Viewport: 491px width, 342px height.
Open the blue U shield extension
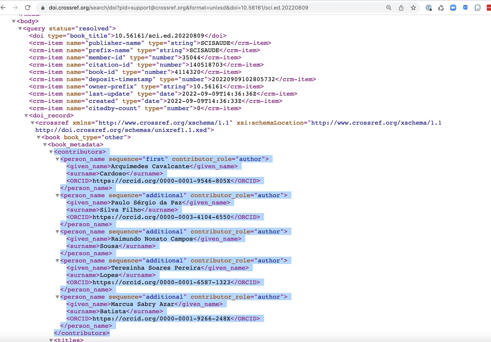(x=465, y=8)
